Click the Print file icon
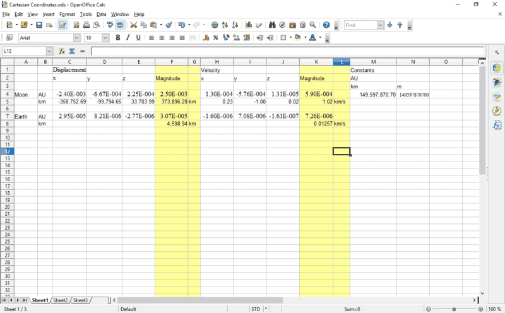Screen dimensions: 505x313 tap(86, 25)
